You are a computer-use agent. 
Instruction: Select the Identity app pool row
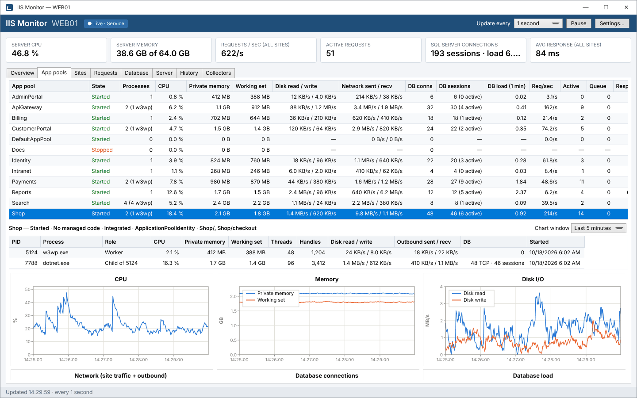[318, 161]
